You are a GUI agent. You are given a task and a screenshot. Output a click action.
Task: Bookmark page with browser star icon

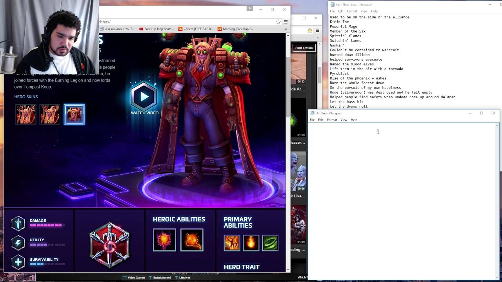tap(278, 22)
